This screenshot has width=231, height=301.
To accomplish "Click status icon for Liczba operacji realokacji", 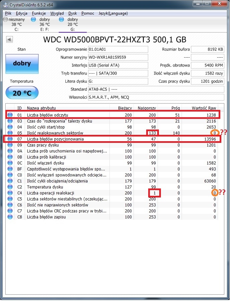I will point(10,193).
